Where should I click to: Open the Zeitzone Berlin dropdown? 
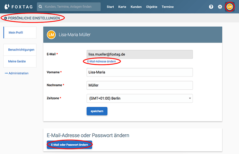click(139, 98)
